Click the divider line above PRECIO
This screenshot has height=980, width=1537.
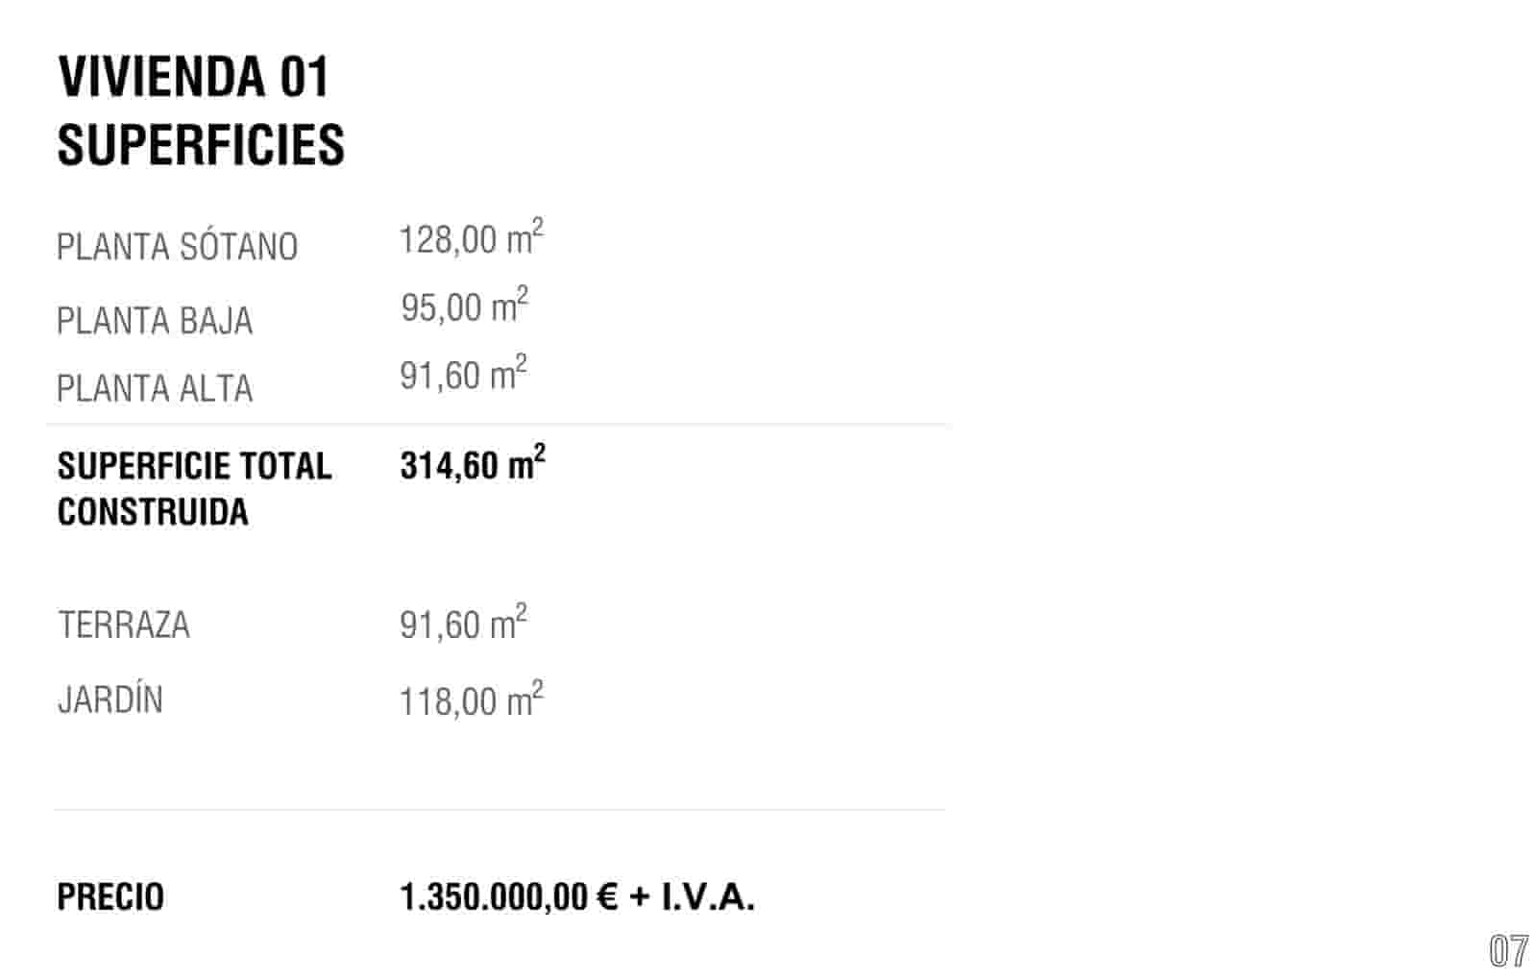point(500,810)
